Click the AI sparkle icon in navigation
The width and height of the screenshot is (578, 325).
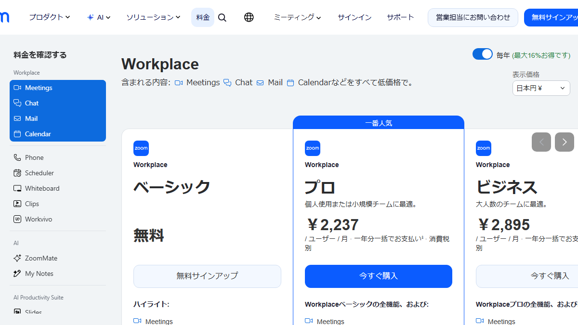pos(90,17)
